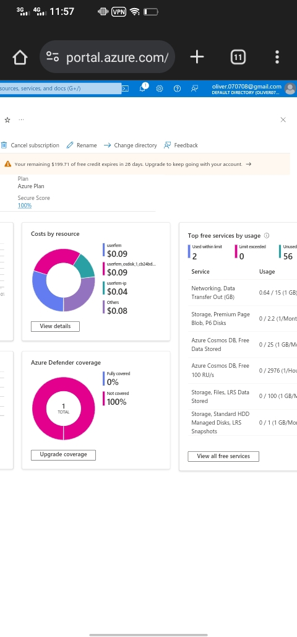This screenshot has width=297, height=637.
Task: Click the Azure Defender coverage donut chart
Action: tap(63, 409)
